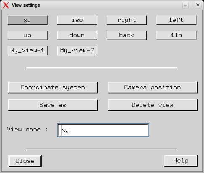Screen dimensions: 204x173
Task: Select the 115 view preset
Action: click(x=176, y=35)
